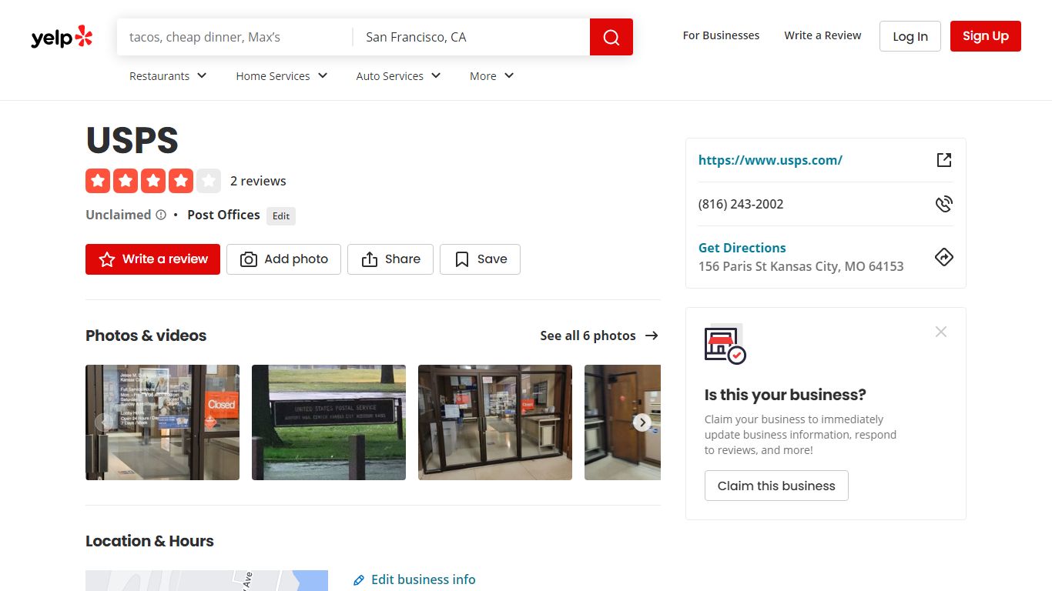The height and width of the screenshot is (591, 1052).
Task: Click the Get Directions link
Action: pos(742,248)
